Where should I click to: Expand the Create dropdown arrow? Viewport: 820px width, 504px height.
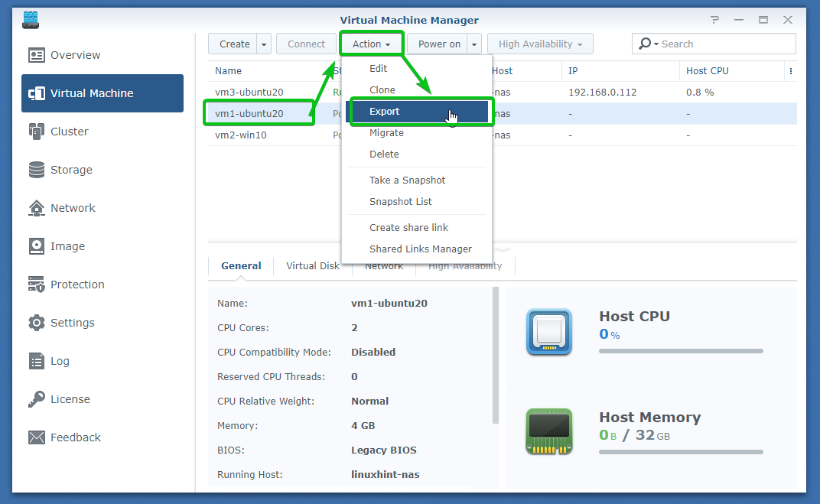(264, 44)
